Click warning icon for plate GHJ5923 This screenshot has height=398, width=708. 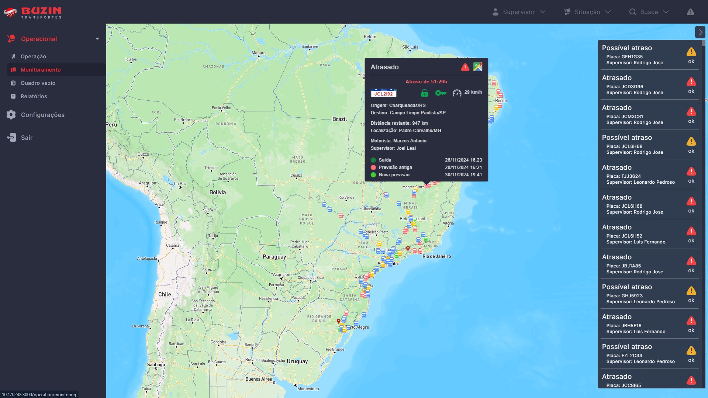[x=691, y=291]
